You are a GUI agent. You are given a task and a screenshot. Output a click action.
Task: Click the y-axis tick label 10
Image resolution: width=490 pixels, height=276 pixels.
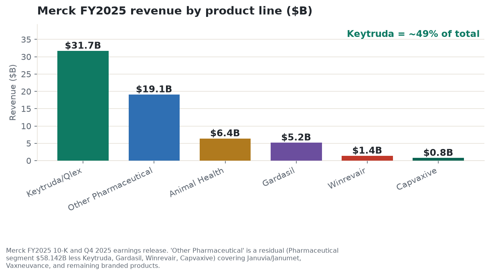click(26, 126)
